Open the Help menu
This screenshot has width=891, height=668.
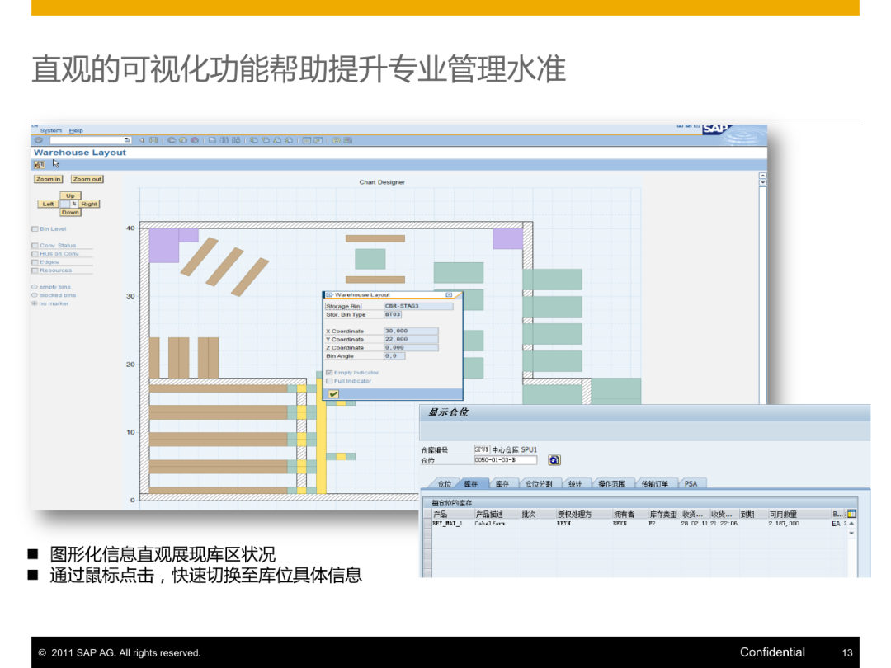(76, 130)
